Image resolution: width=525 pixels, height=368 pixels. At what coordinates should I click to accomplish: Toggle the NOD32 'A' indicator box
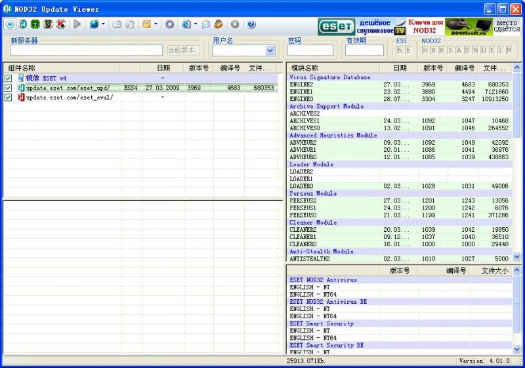459,50
